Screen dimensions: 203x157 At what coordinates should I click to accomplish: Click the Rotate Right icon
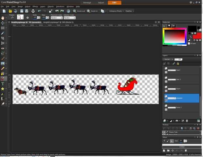pos(62,11)
